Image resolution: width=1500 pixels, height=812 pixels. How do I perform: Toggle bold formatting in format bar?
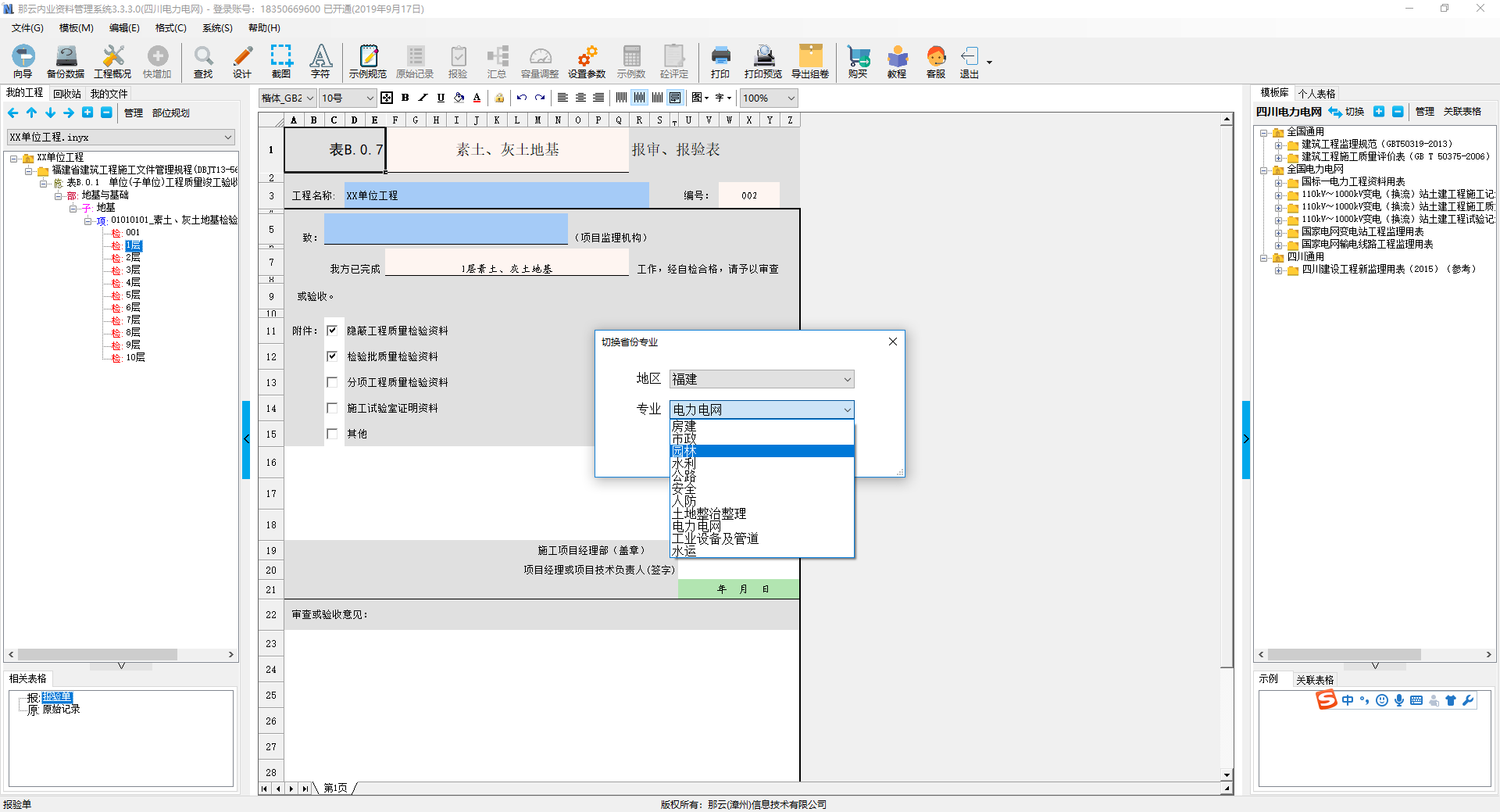[405, 98]
